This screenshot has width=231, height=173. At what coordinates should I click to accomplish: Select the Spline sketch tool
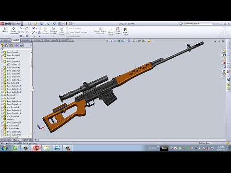pyautogui.click(x=33, y=28)
